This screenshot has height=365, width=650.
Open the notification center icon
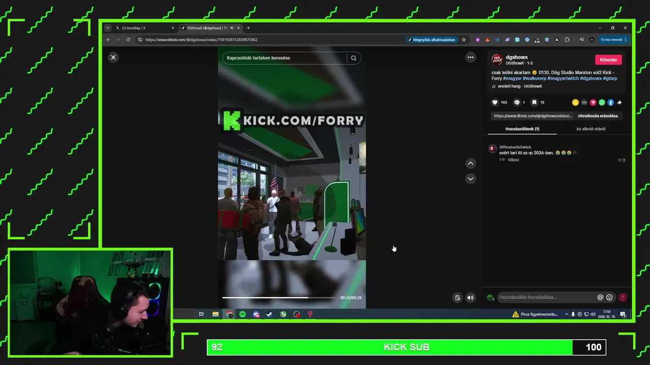pyautogui.click(x=623, y=315)
